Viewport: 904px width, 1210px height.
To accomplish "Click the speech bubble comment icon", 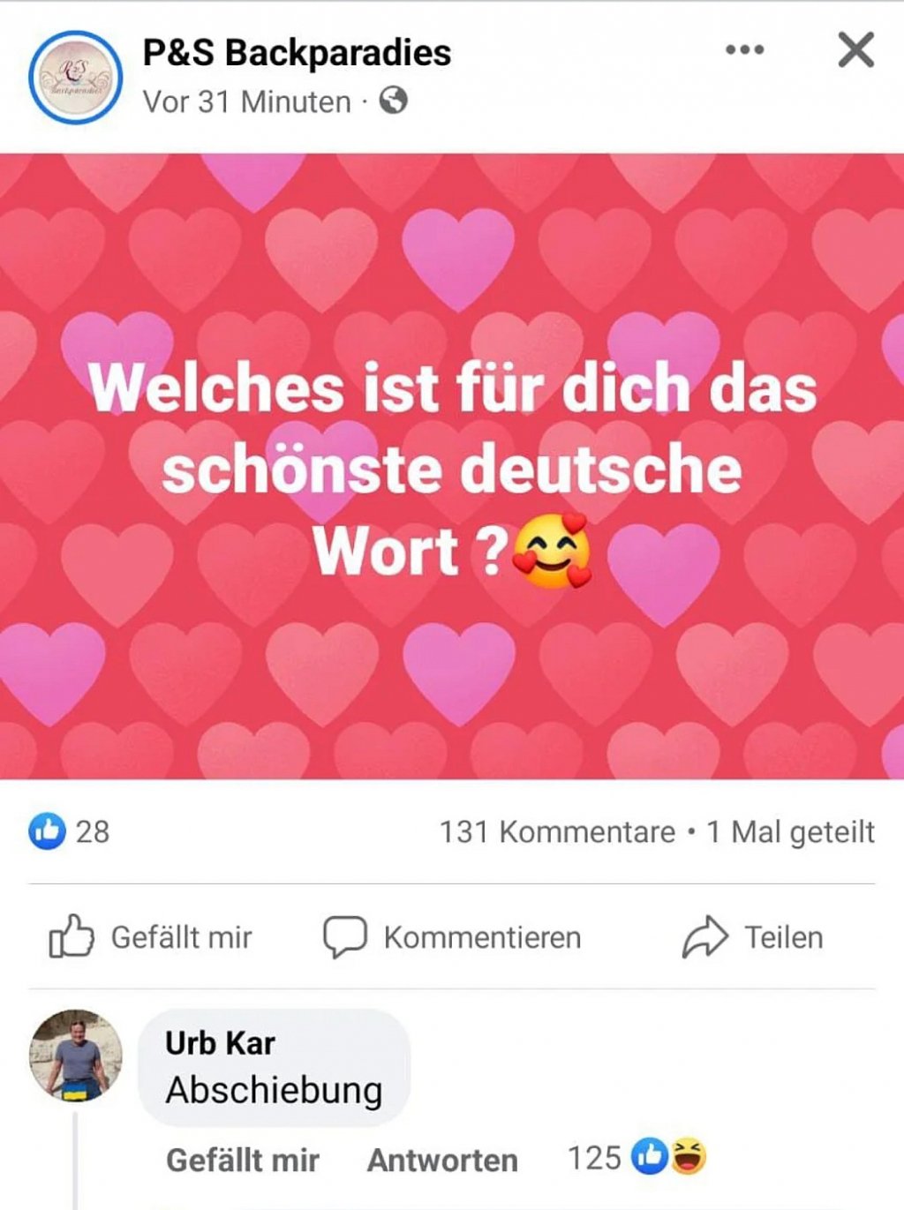I will [344, 937].
